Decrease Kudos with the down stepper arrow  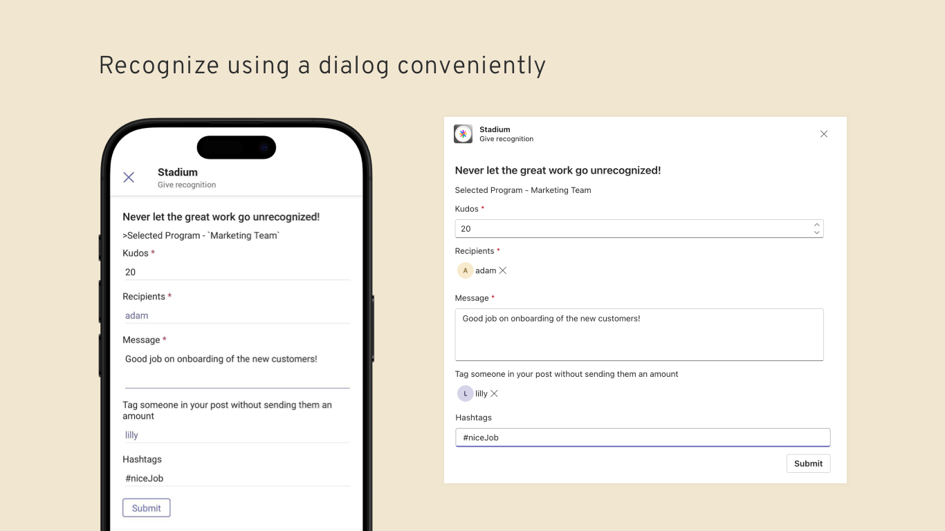(816, 232)
